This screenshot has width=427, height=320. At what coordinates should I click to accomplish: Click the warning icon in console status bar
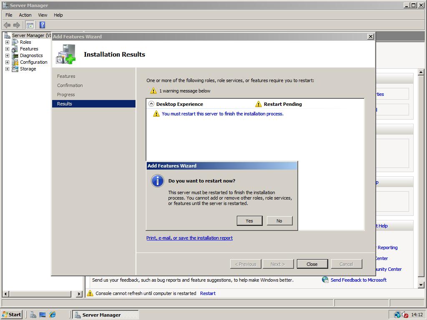[90, 293]
